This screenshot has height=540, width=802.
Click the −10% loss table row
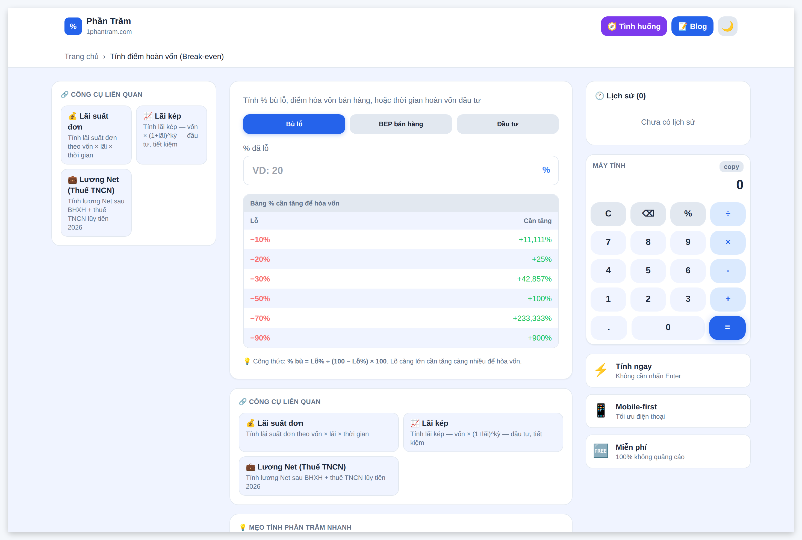[x=401, y=240]
